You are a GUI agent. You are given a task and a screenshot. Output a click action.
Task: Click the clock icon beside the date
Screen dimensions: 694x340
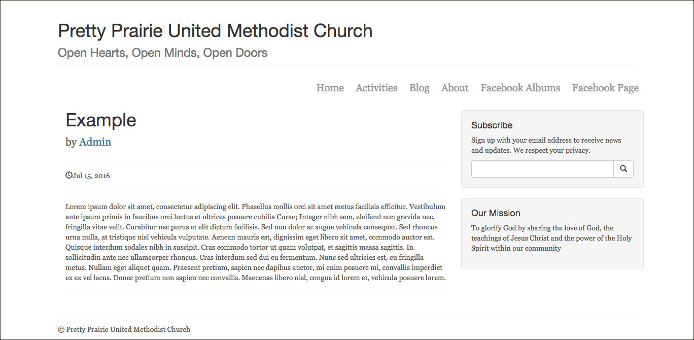(x=69, y=176)
